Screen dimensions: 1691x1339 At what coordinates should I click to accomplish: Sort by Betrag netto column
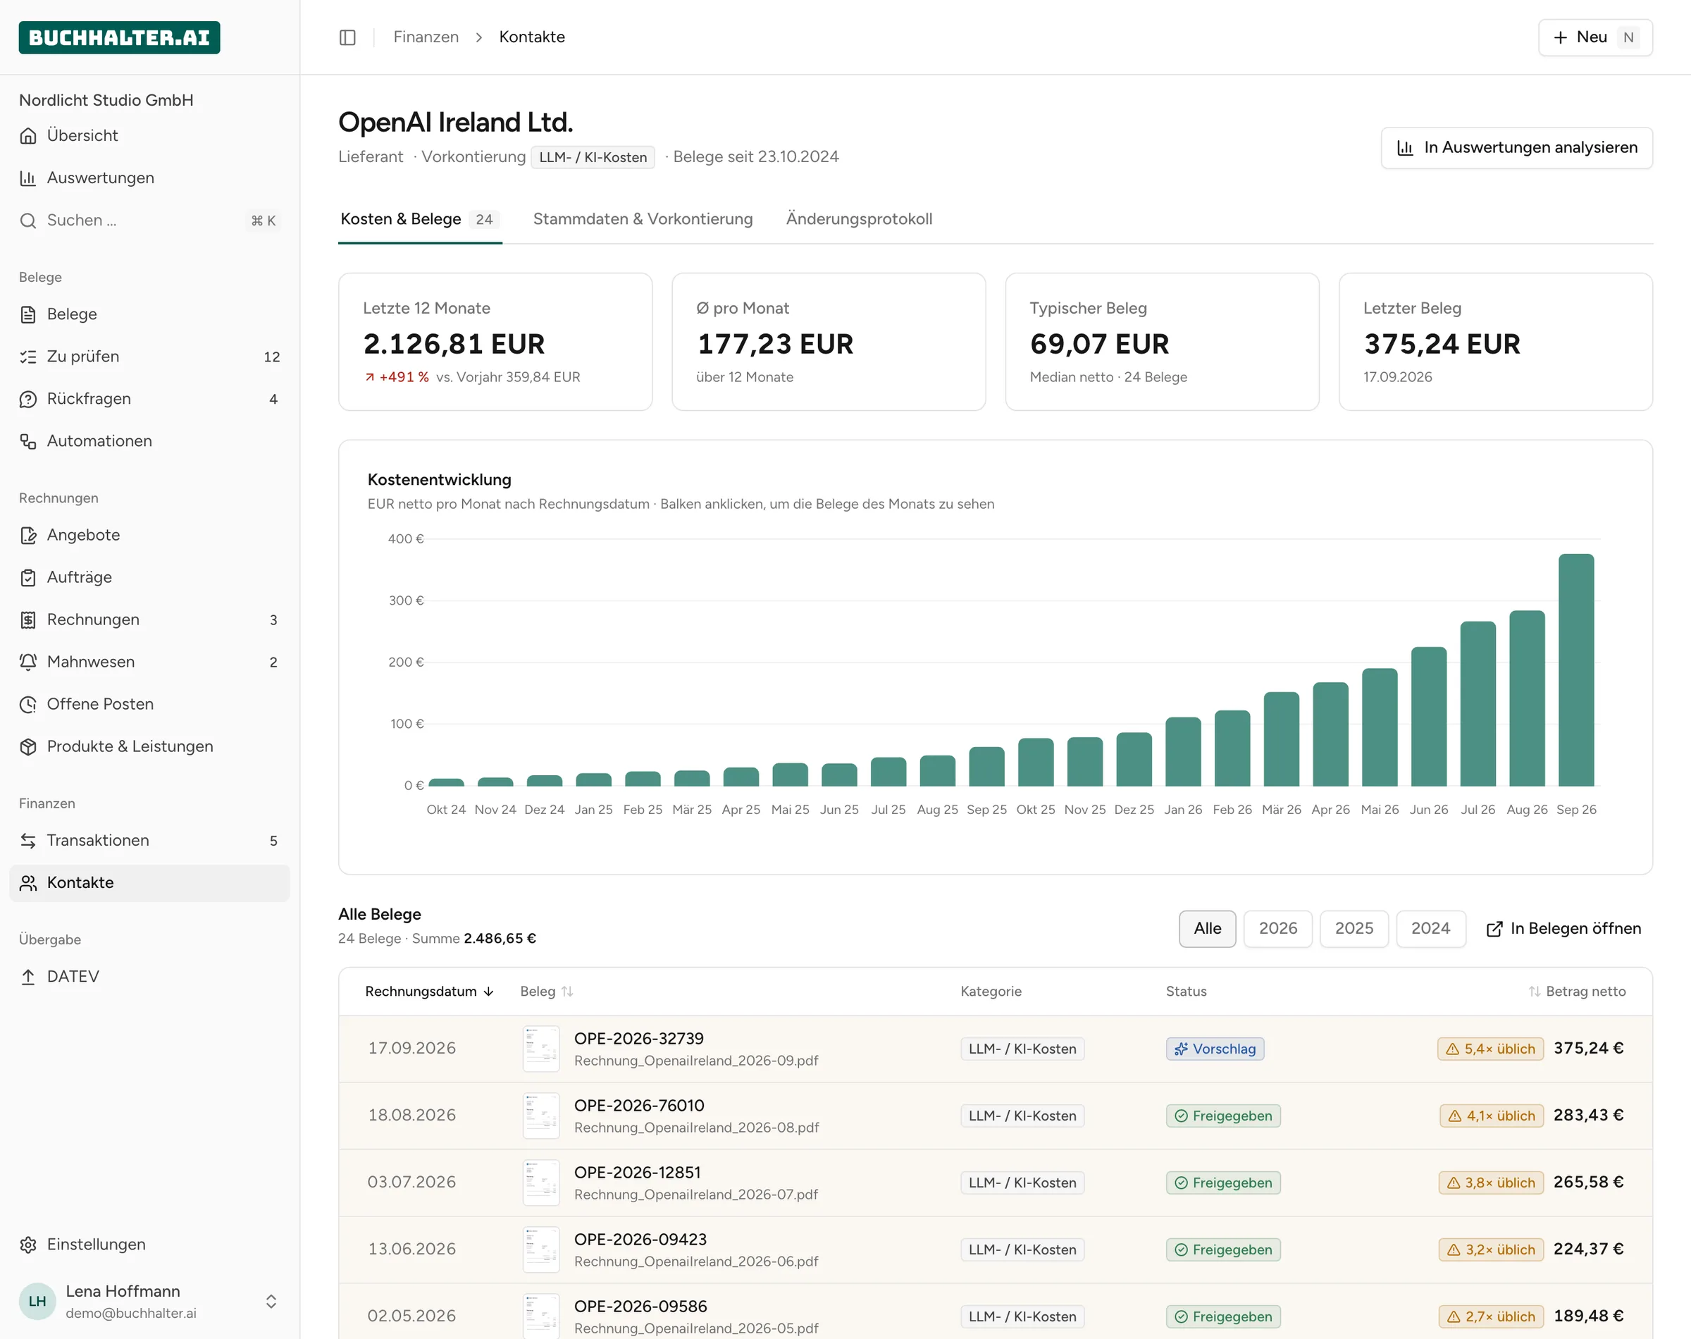[x=1577, y=992]
